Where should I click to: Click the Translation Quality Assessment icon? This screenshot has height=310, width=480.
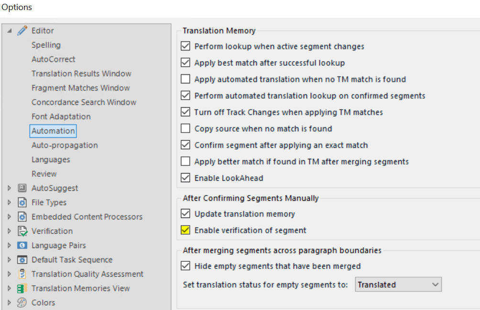click(x=22, y=274)
